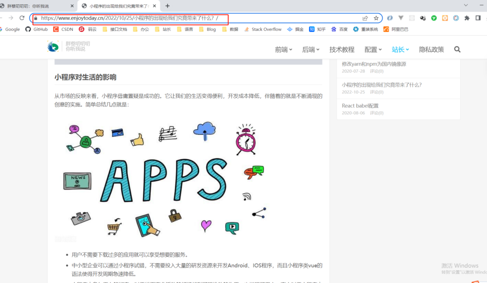Open the React babel配置 article link
Image resolution: width=487 pixels, height=283 pixels.
click(x=360, y=106)
